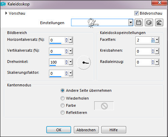Increase the Facetten value with up arrow
The width and height of the screenshot is (168, 137).
point(153,39)
